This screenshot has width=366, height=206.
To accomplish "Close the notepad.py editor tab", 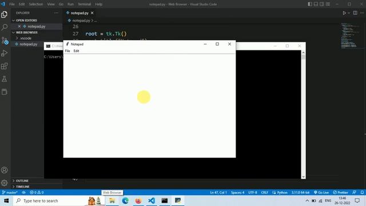I will point(92,13).
